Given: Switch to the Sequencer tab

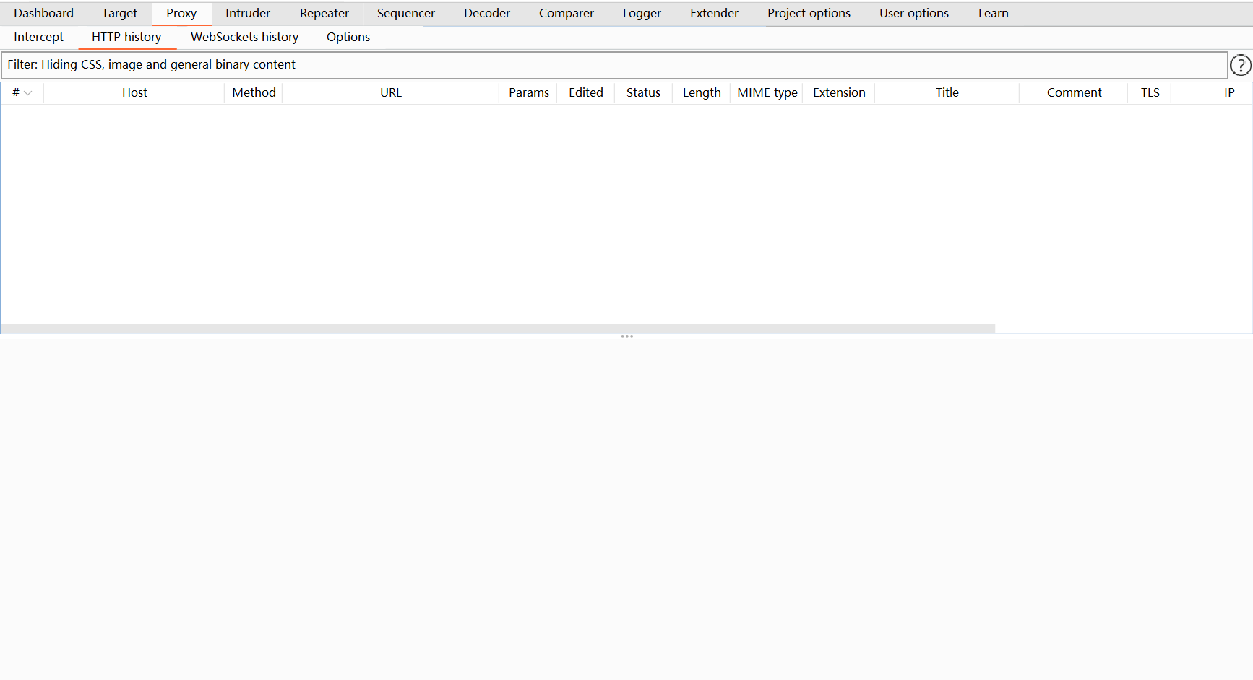Looking at the screenshot, I should tap(406, 13).
